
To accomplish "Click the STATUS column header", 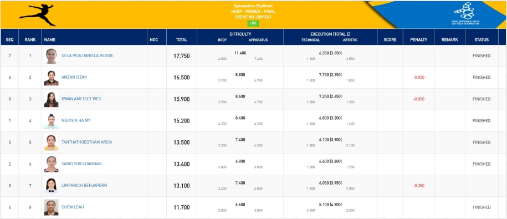I will pyautogui.click(x=482, y=40).
